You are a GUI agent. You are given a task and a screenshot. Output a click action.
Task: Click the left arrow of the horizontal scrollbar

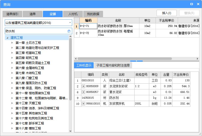point(76,59)
